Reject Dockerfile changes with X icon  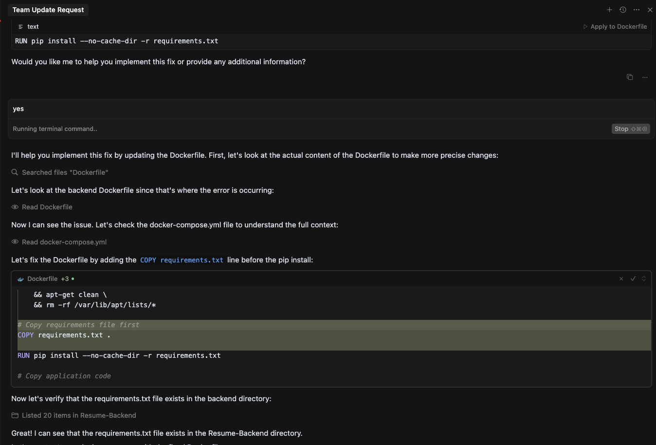(x=621, y=278)
